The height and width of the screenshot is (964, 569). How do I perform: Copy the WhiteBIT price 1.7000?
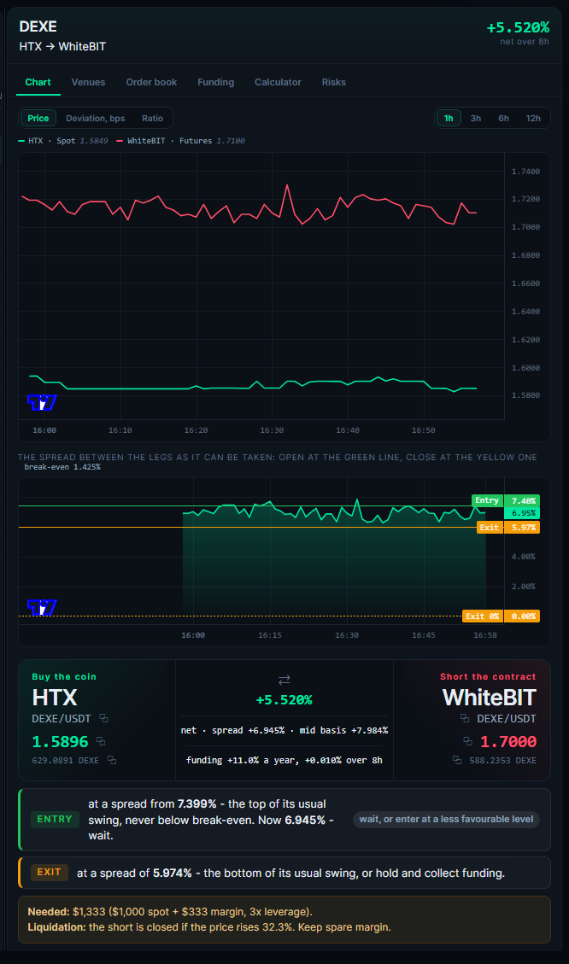468,741
